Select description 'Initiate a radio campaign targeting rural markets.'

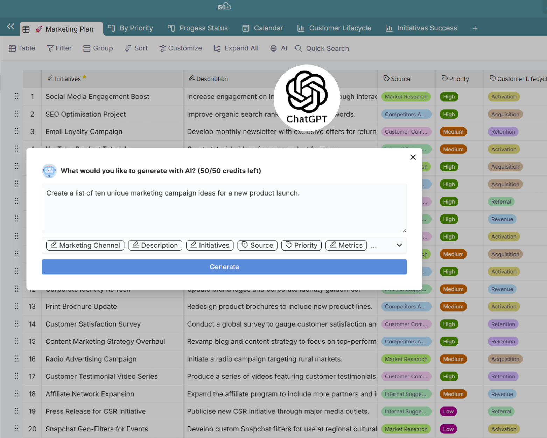(x=265, y=359)
